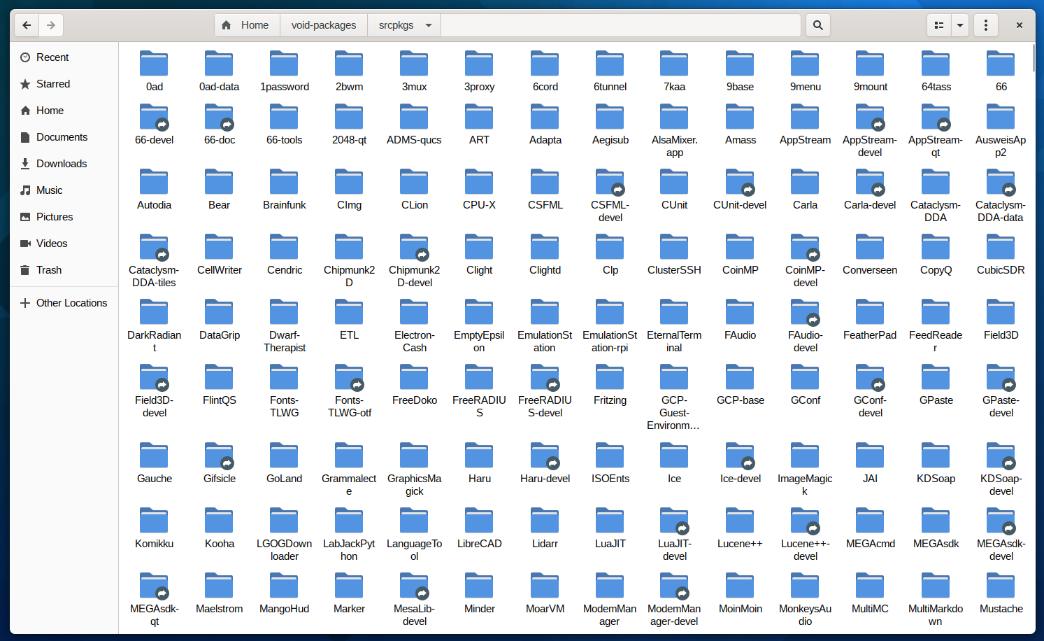This screenshot has width=1044, height=641.
Task: Select the Aegisub folder icon
Action: (x=610, y=116)
